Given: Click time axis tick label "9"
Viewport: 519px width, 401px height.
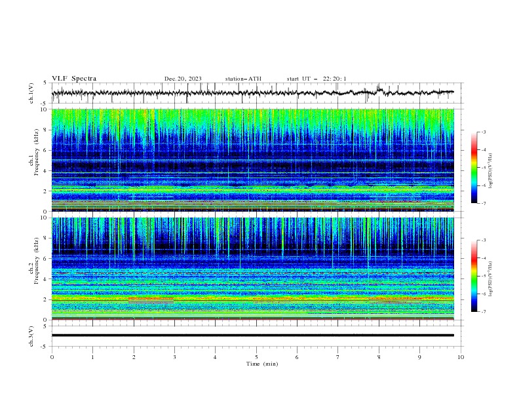Looking at the screenshot, I should click(x=419, y=357).
